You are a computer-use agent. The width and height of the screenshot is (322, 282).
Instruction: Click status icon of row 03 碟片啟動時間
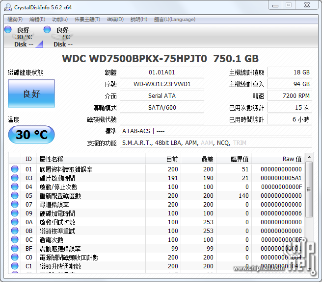(15, 178)
